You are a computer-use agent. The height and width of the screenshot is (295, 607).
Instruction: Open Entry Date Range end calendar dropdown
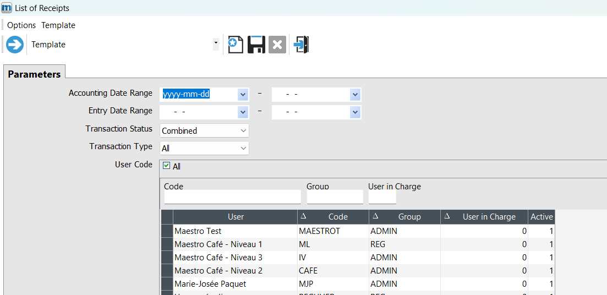(x=355, y=112)
